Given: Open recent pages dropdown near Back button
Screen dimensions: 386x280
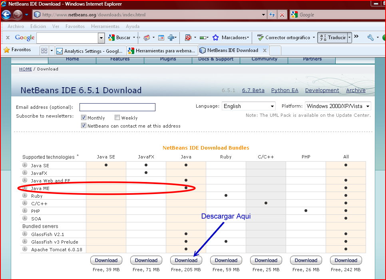Looking at the screenshot, I should [27, 15].
